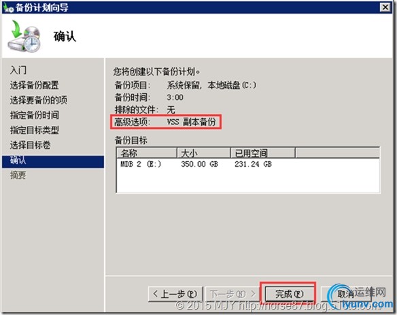Click the backup schedule disk-and-clock icon
The height and width of the screenshot is (315, 397).
(x=24, y=36)
